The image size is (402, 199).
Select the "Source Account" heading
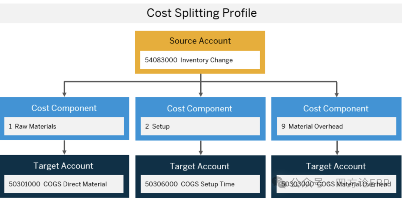pos(200,41)
